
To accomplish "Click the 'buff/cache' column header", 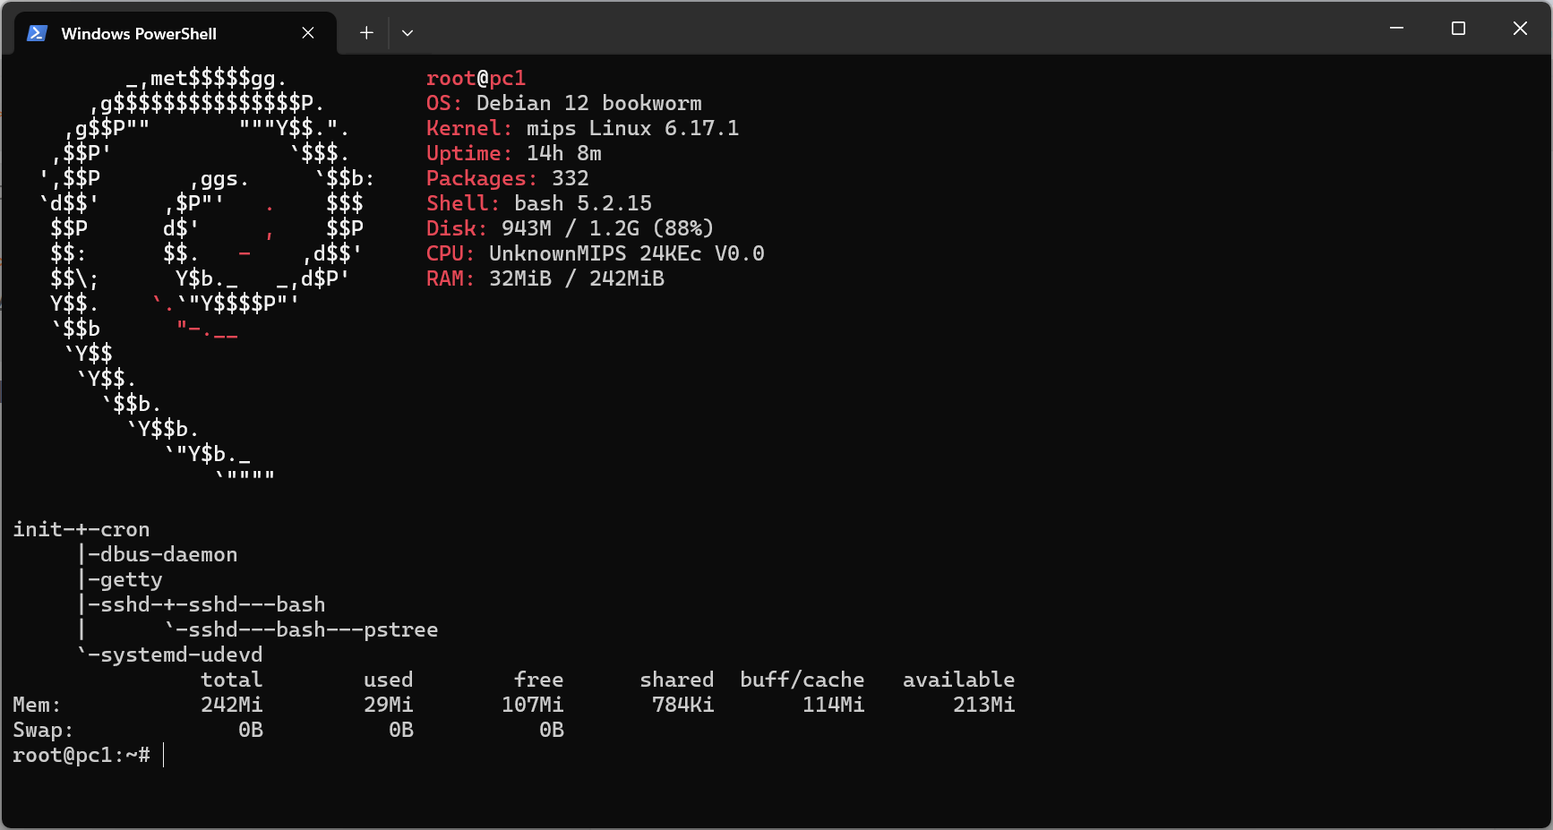I will pos(802,680).
